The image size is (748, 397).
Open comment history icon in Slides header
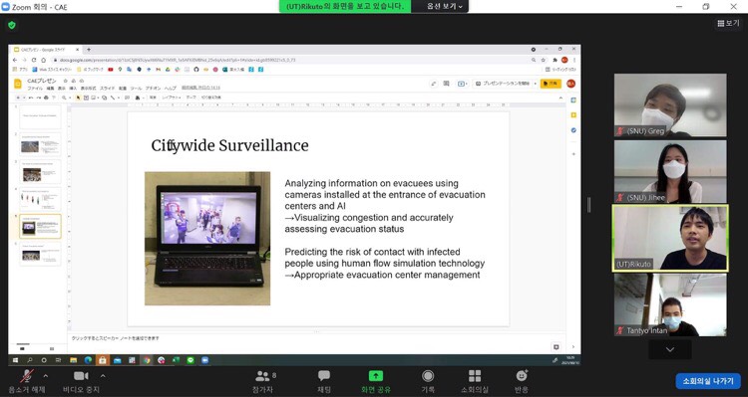pos(446,84)
